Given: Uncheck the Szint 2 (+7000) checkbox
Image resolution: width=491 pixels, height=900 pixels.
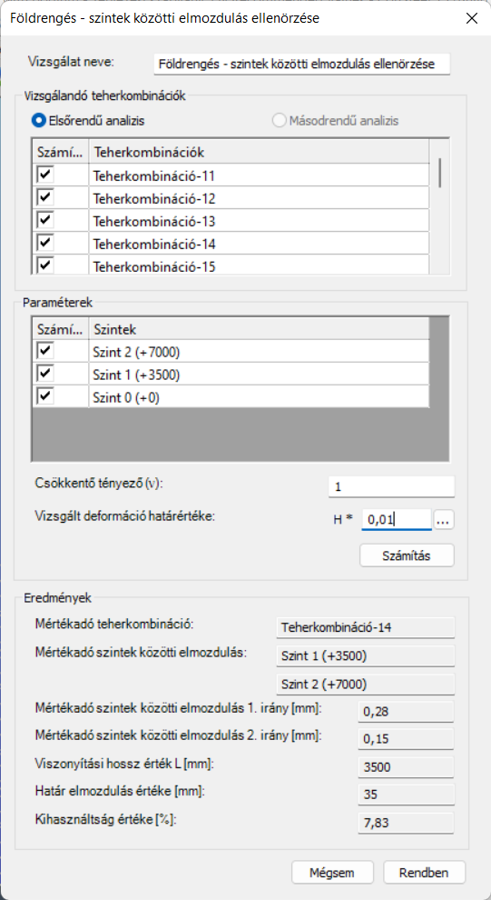Looking at the screenshot, I should 46,350.
